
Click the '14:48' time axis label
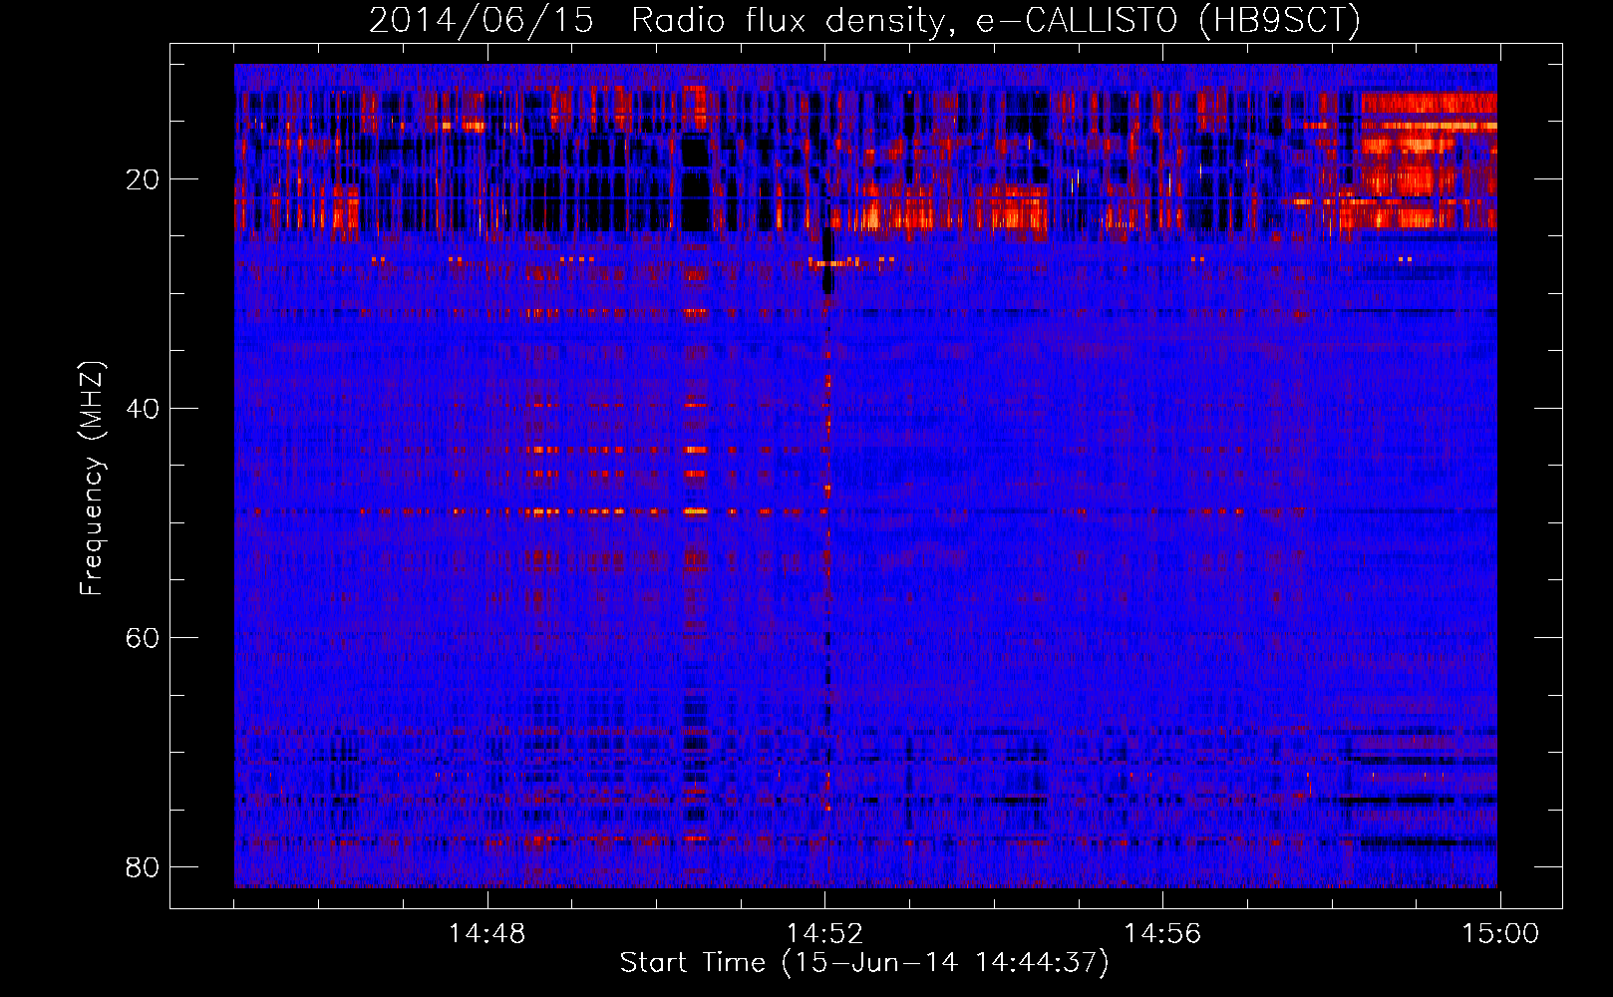coord(487,933)
